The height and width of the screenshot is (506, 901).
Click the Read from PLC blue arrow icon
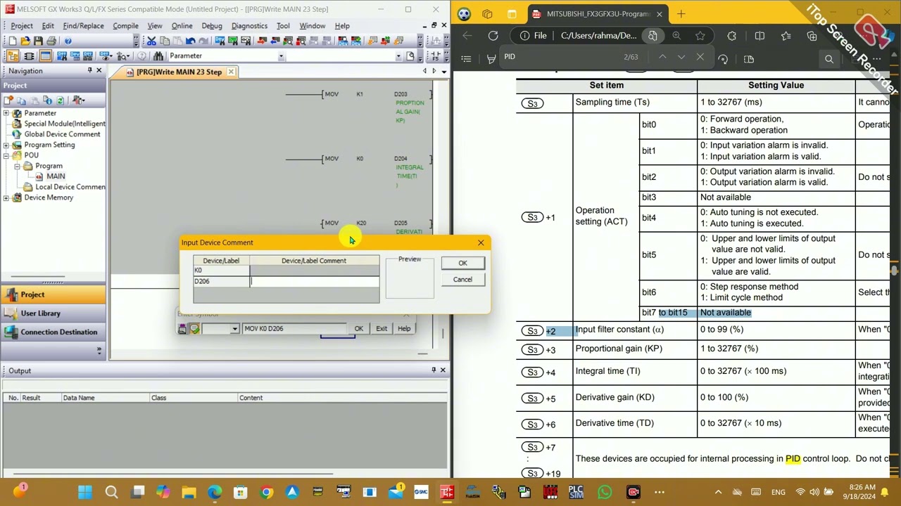click(x=275, y=41)
